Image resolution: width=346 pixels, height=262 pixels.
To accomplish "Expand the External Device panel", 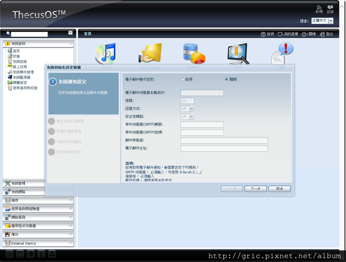I will point(70,243).
